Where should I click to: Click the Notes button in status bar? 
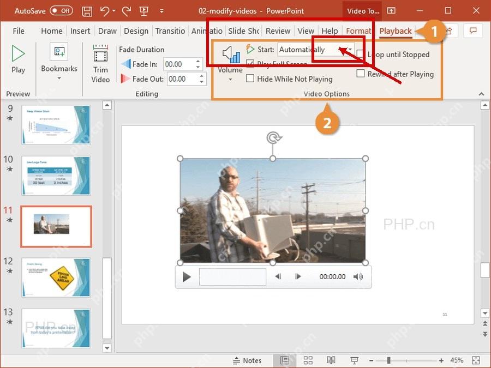click(x=247, y=360)
